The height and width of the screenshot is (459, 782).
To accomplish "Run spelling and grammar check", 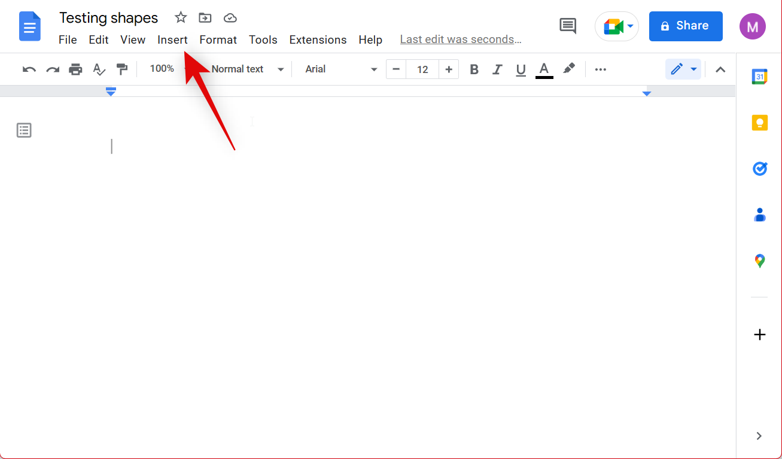I will point(99,69).
